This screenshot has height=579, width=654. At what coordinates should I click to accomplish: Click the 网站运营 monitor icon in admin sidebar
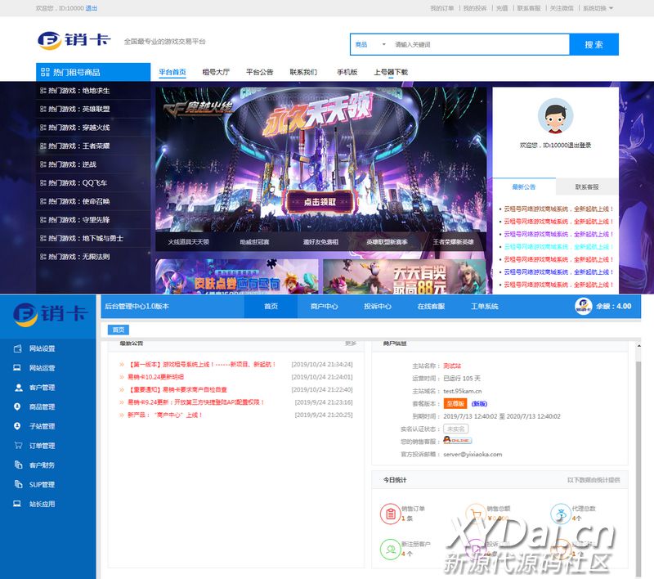17,368
